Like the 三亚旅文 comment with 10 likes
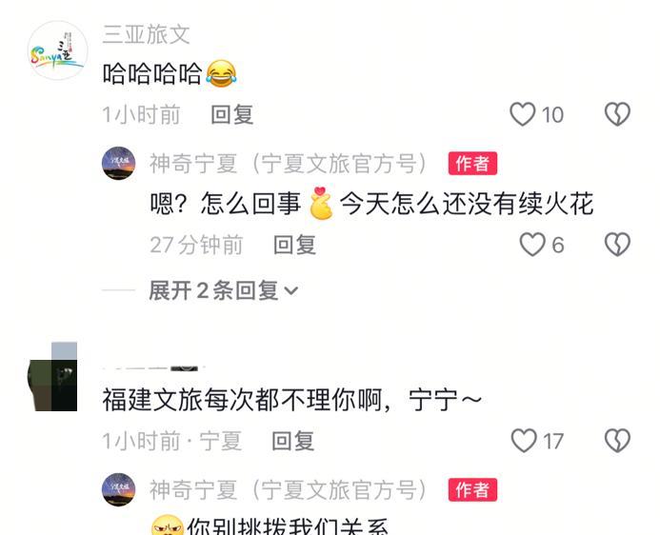660x535 pixels. (522, 114)
